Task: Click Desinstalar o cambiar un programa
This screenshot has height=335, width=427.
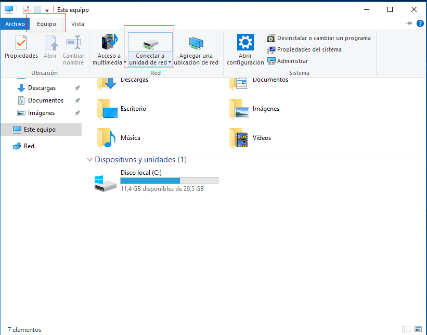Action: pyautogui.click(x=319, y=38)
